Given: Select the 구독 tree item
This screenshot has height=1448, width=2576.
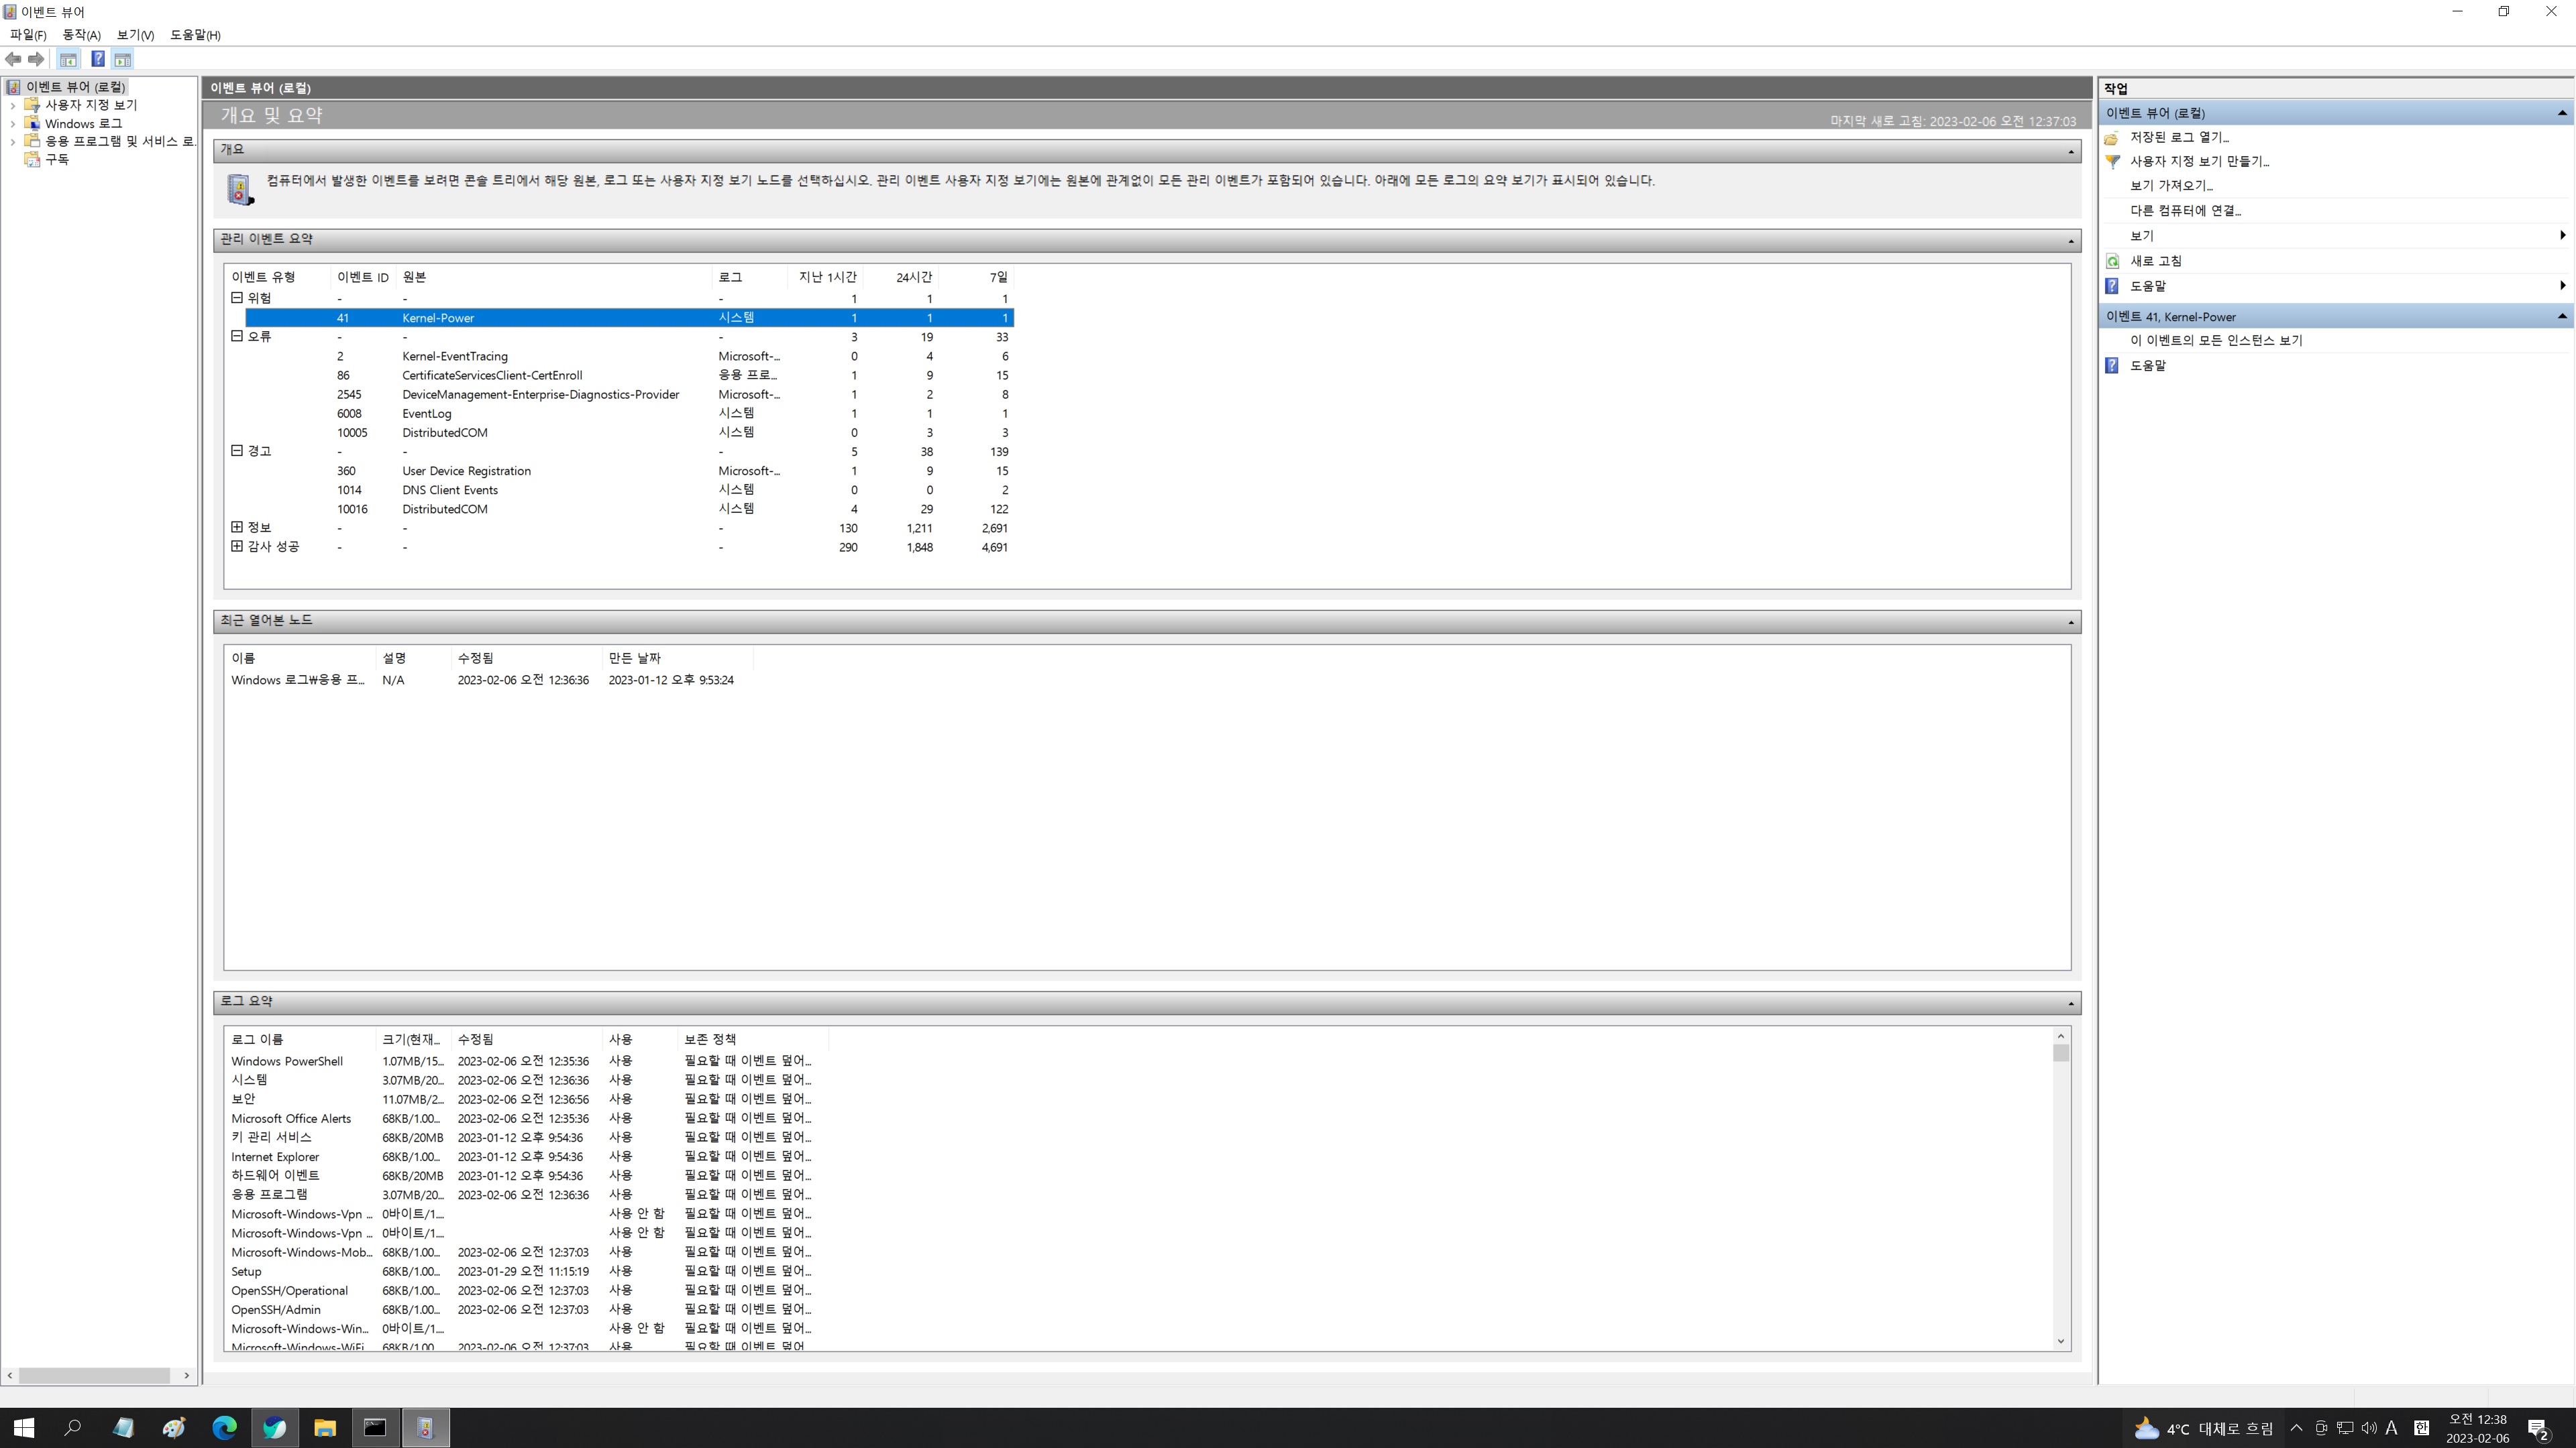Looking at the screenshot, I should (57, 160).
